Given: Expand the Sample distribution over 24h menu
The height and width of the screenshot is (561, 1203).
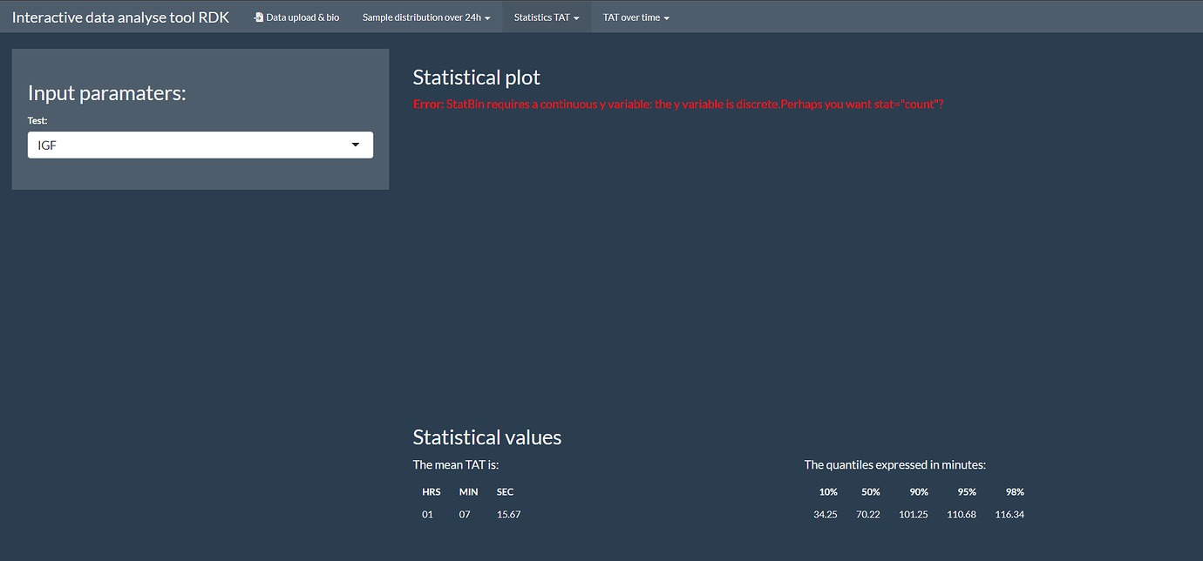Looking at the screenshot, I should (x=425, y=17).
